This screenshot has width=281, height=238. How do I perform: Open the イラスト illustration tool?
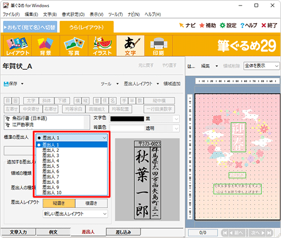click(102, 46)
